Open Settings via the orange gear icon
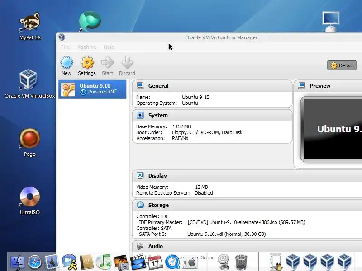Viewport: 362px width, 271px height. click(x=87, y=62)
